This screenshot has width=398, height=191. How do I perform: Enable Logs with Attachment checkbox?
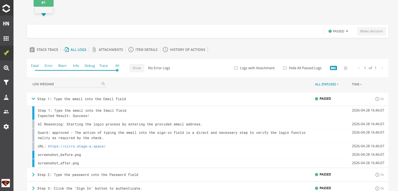coord(236,68)
